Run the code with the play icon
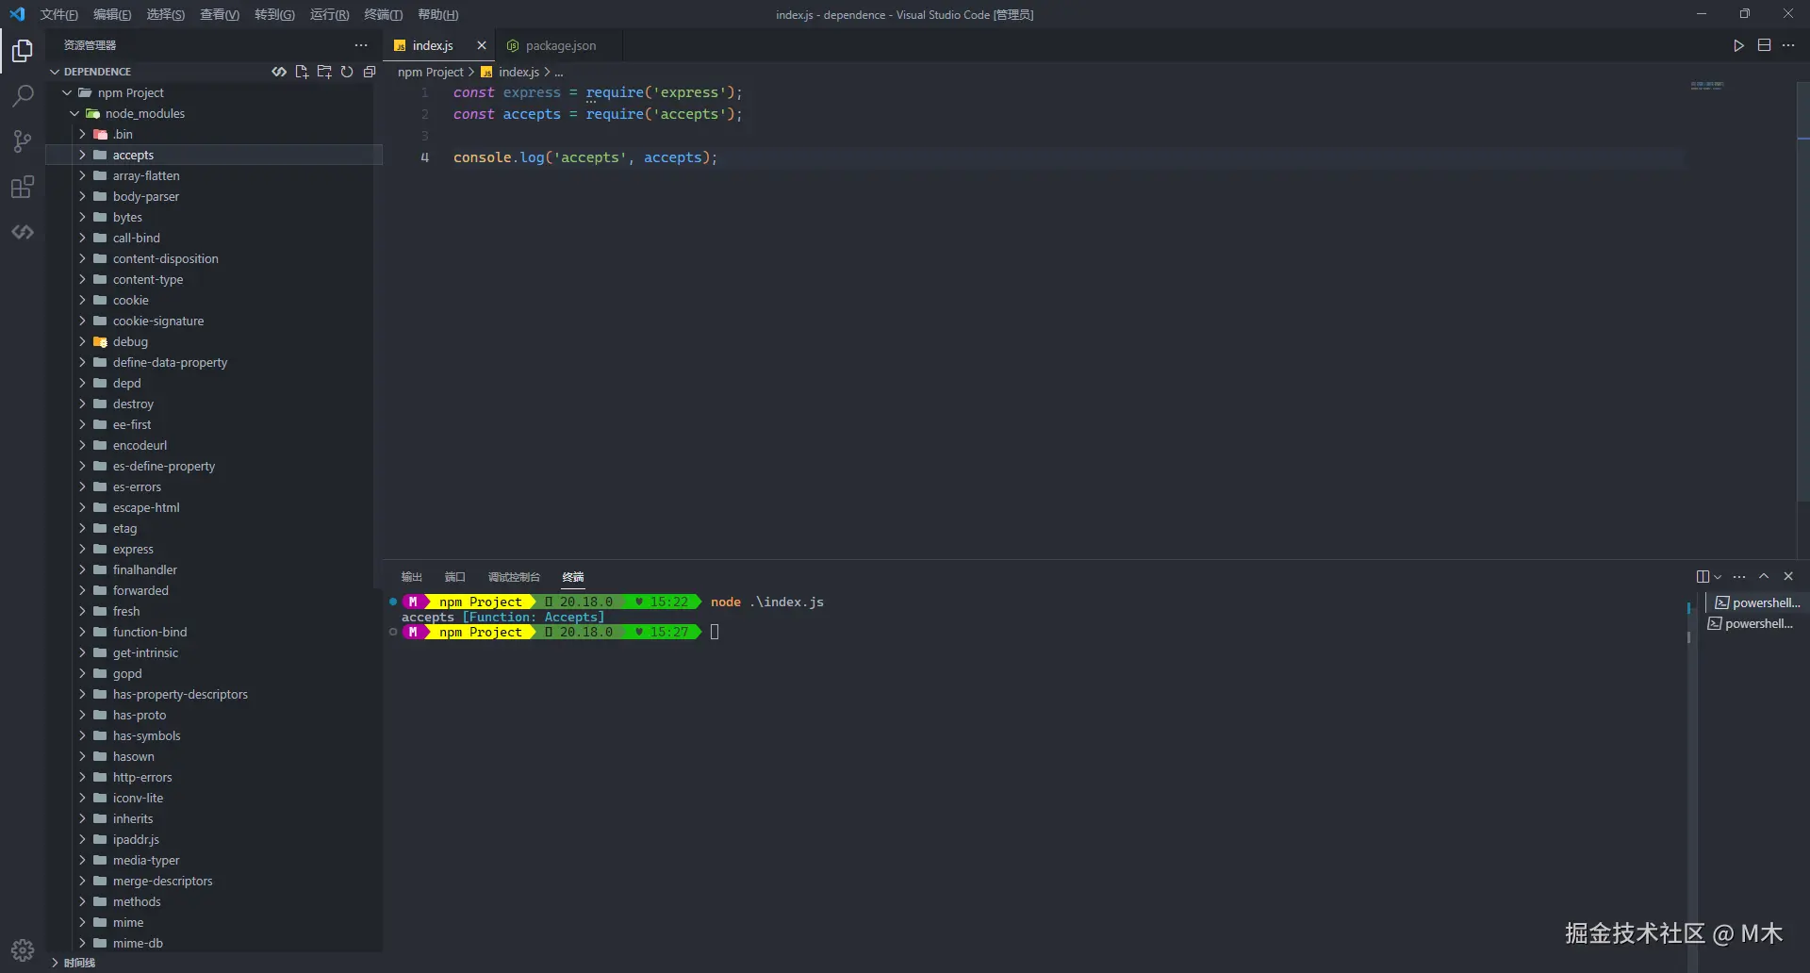1810x973 pixels. [x=1738, y=45]
